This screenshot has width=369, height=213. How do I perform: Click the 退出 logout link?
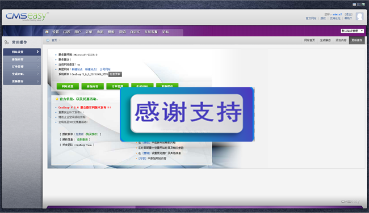pyautogui.click(x=349, y=14)
